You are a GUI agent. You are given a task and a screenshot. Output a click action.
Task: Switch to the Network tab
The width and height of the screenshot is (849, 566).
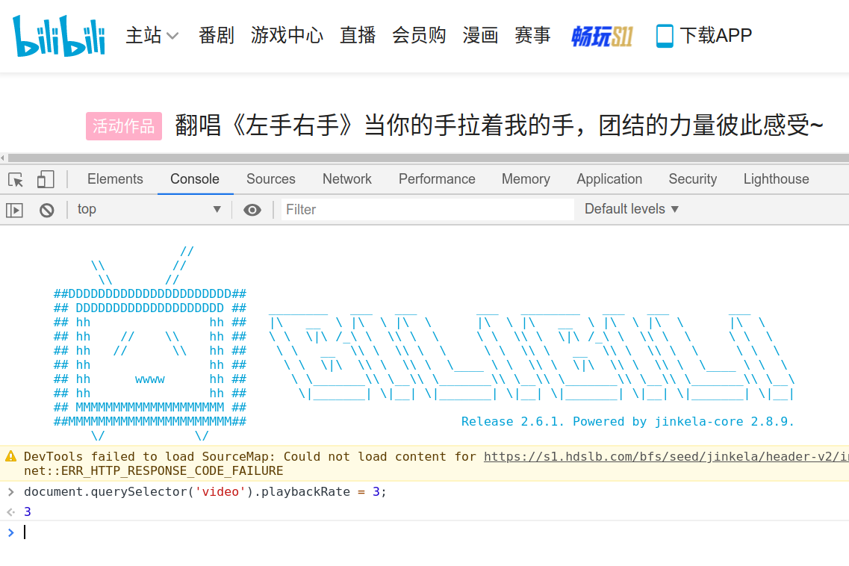[x=346, y=179]
